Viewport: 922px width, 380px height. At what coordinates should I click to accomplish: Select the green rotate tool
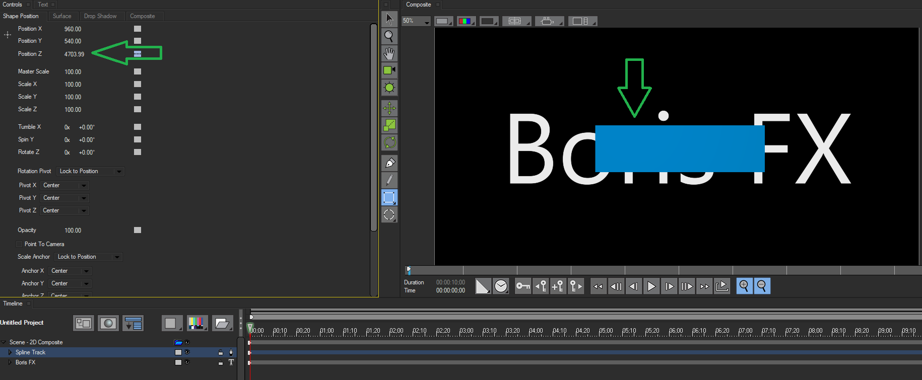point(389,142)
